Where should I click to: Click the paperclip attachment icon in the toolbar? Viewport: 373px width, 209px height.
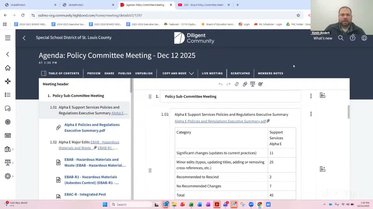click(245, 84)
